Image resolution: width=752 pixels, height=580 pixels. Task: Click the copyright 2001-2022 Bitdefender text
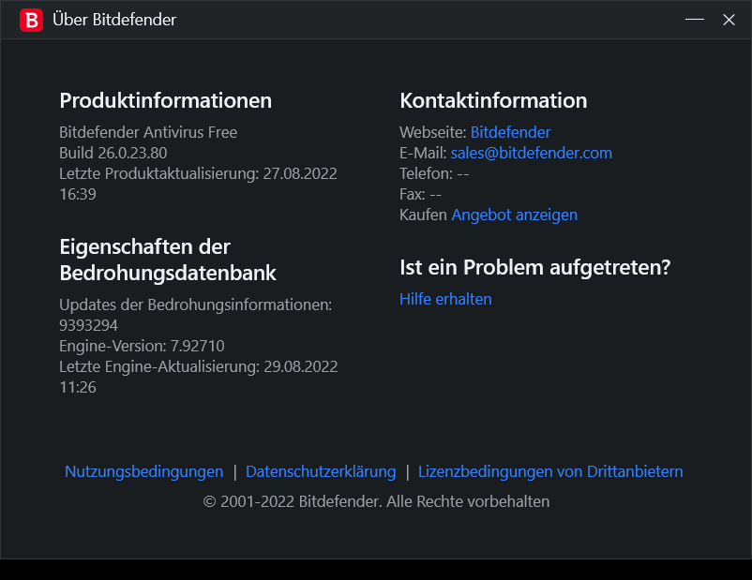(377, 501)
